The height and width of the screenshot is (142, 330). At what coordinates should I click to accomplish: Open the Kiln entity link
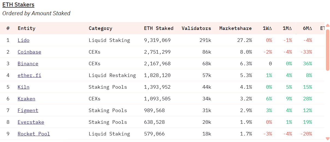pos(23,87)
